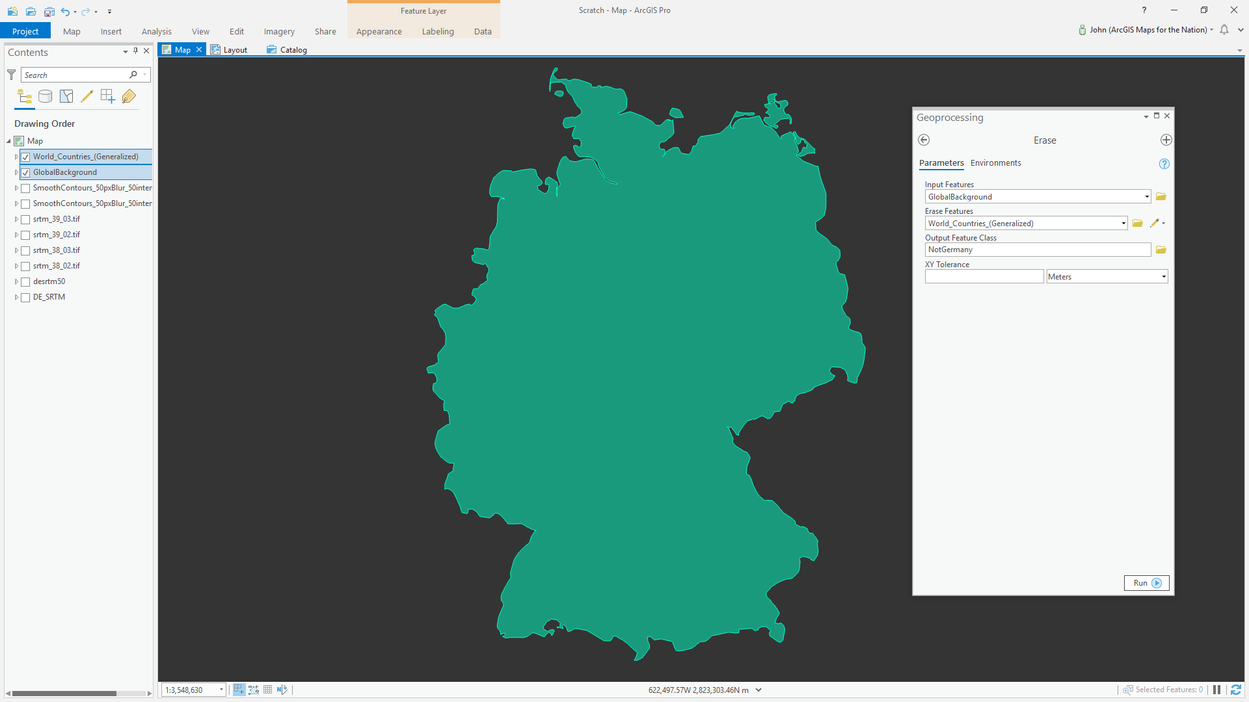Click List By Data Source icon
Screen dimensions: 1249x702
[46, 97]
